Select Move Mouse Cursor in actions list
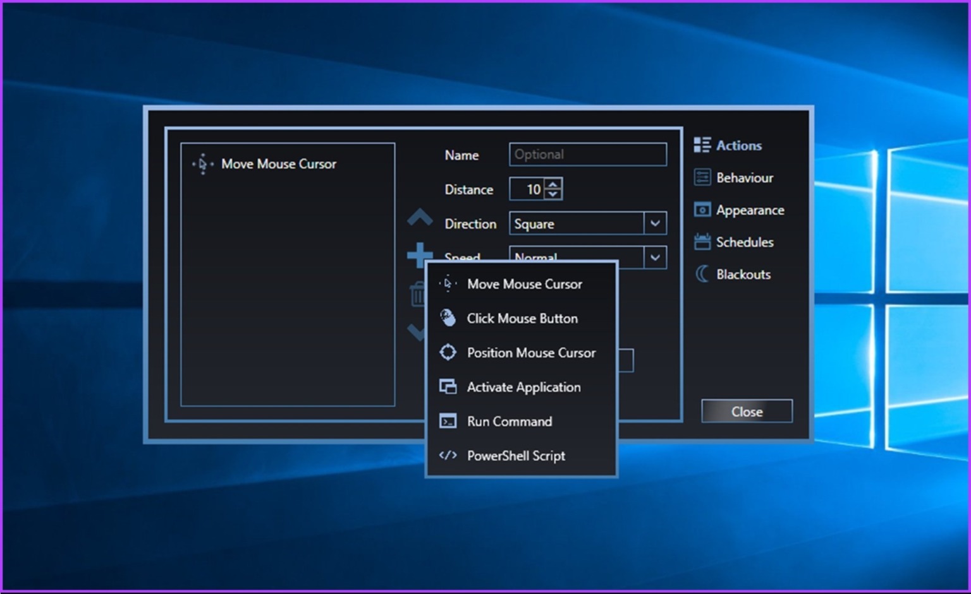This screenshot has height=594, width=971. [278, 164]
